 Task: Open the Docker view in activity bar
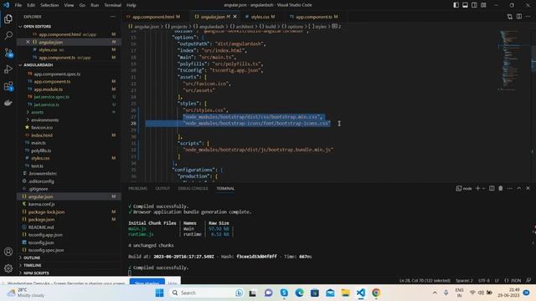[x=8, y=103]
